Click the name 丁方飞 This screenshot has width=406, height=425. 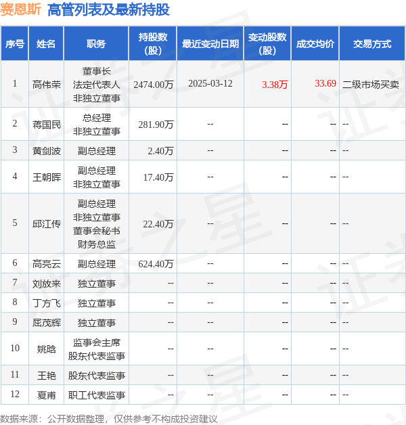pos(46,303)
